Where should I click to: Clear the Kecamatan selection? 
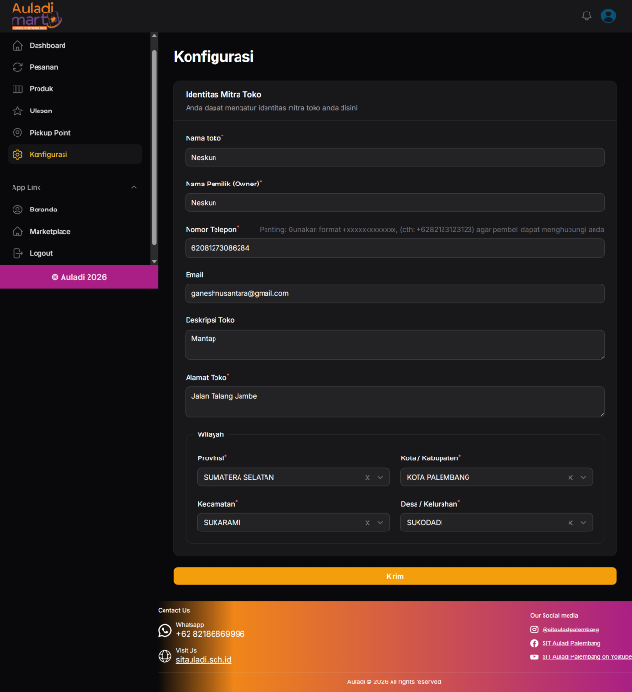pos(367,523)
